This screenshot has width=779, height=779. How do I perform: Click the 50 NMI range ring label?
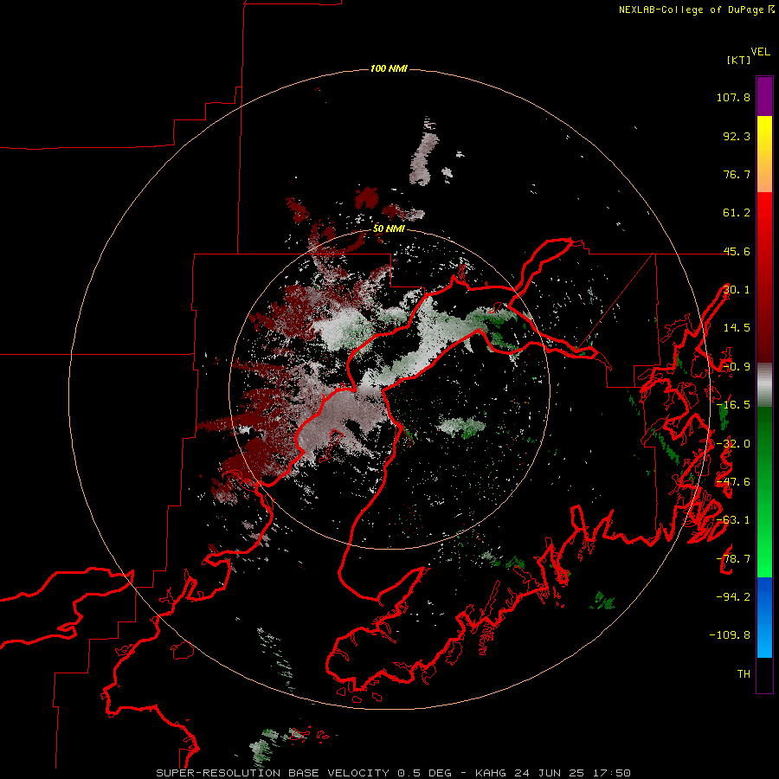click(389, 229)
